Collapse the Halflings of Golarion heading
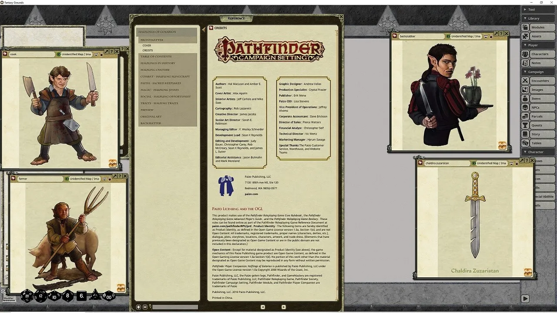This screenshot has height=313, width=557. pyautogui.click(x=167, y=32)
